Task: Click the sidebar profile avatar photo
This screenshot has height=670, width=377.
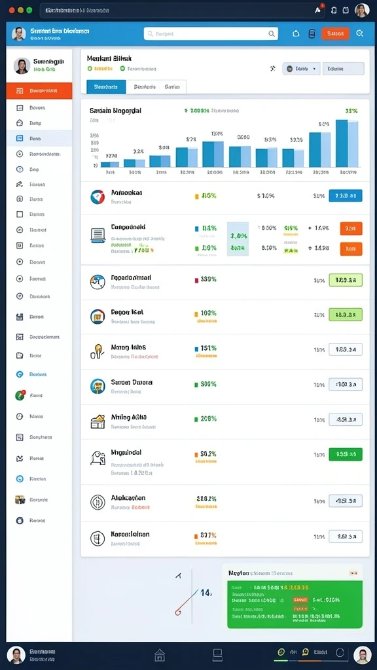Action: [x=22, y=65]
